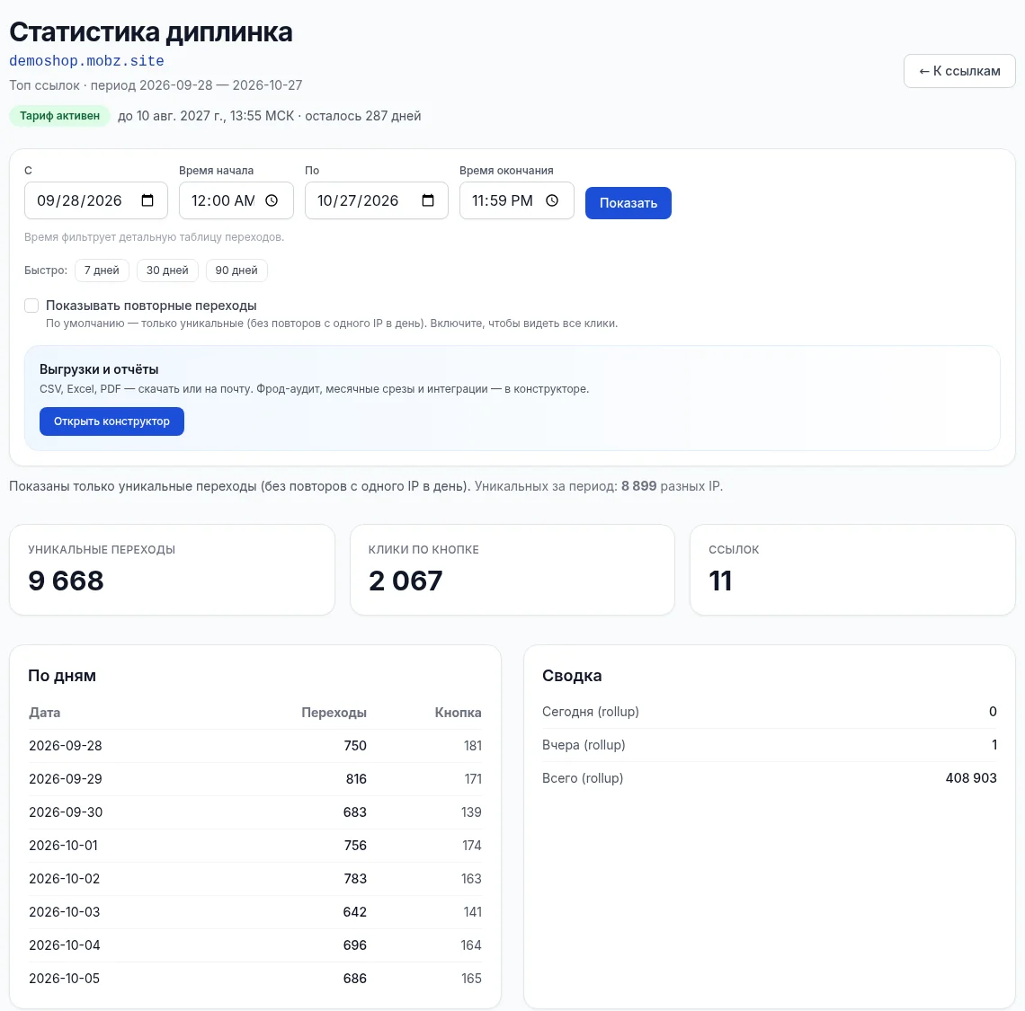Click transitions value 816
Viewport: 1025px width, 1011px height.
[x=356, y=779]
